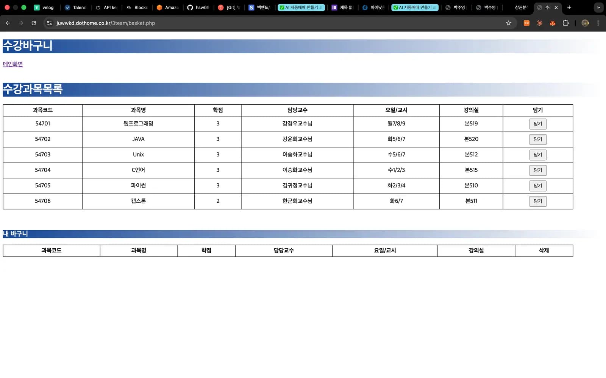Open site information icon in address bar
Image resolution: width=606 pixels, height=378 pixels.
click(49, 23)
